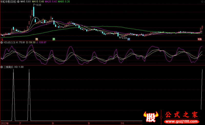The width and height of the screenshot is (205, 125).
Task: Click the 长虹华意(日线) chart title
Action: click(8, 2)
